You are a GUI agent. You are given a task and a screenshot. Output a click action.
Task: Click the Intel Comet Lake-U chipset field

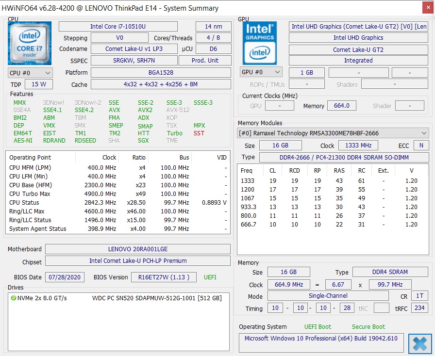pos(138,261)
